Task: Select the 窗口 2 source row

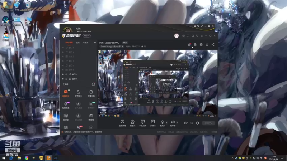Action: coord(79,65)
